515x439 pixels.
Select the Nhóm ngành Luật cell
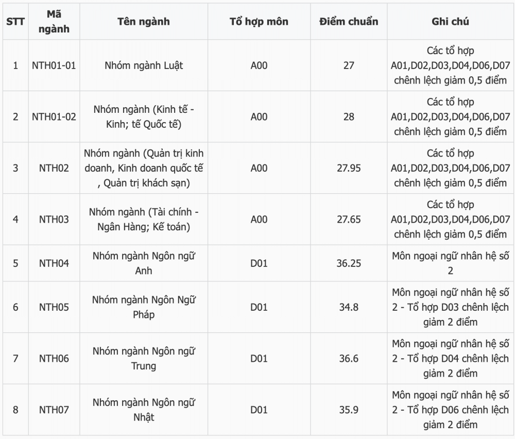point(144,65)
